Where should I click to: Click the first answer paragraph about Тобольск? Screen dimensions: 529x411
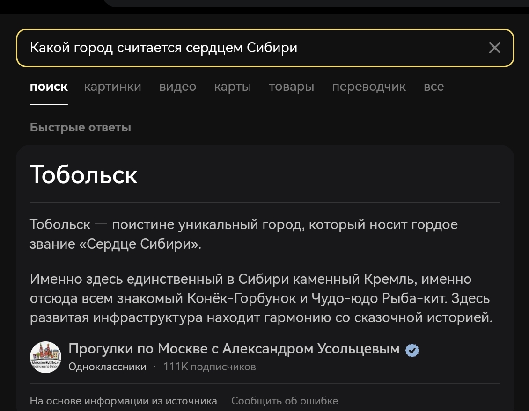click(243, 234)
